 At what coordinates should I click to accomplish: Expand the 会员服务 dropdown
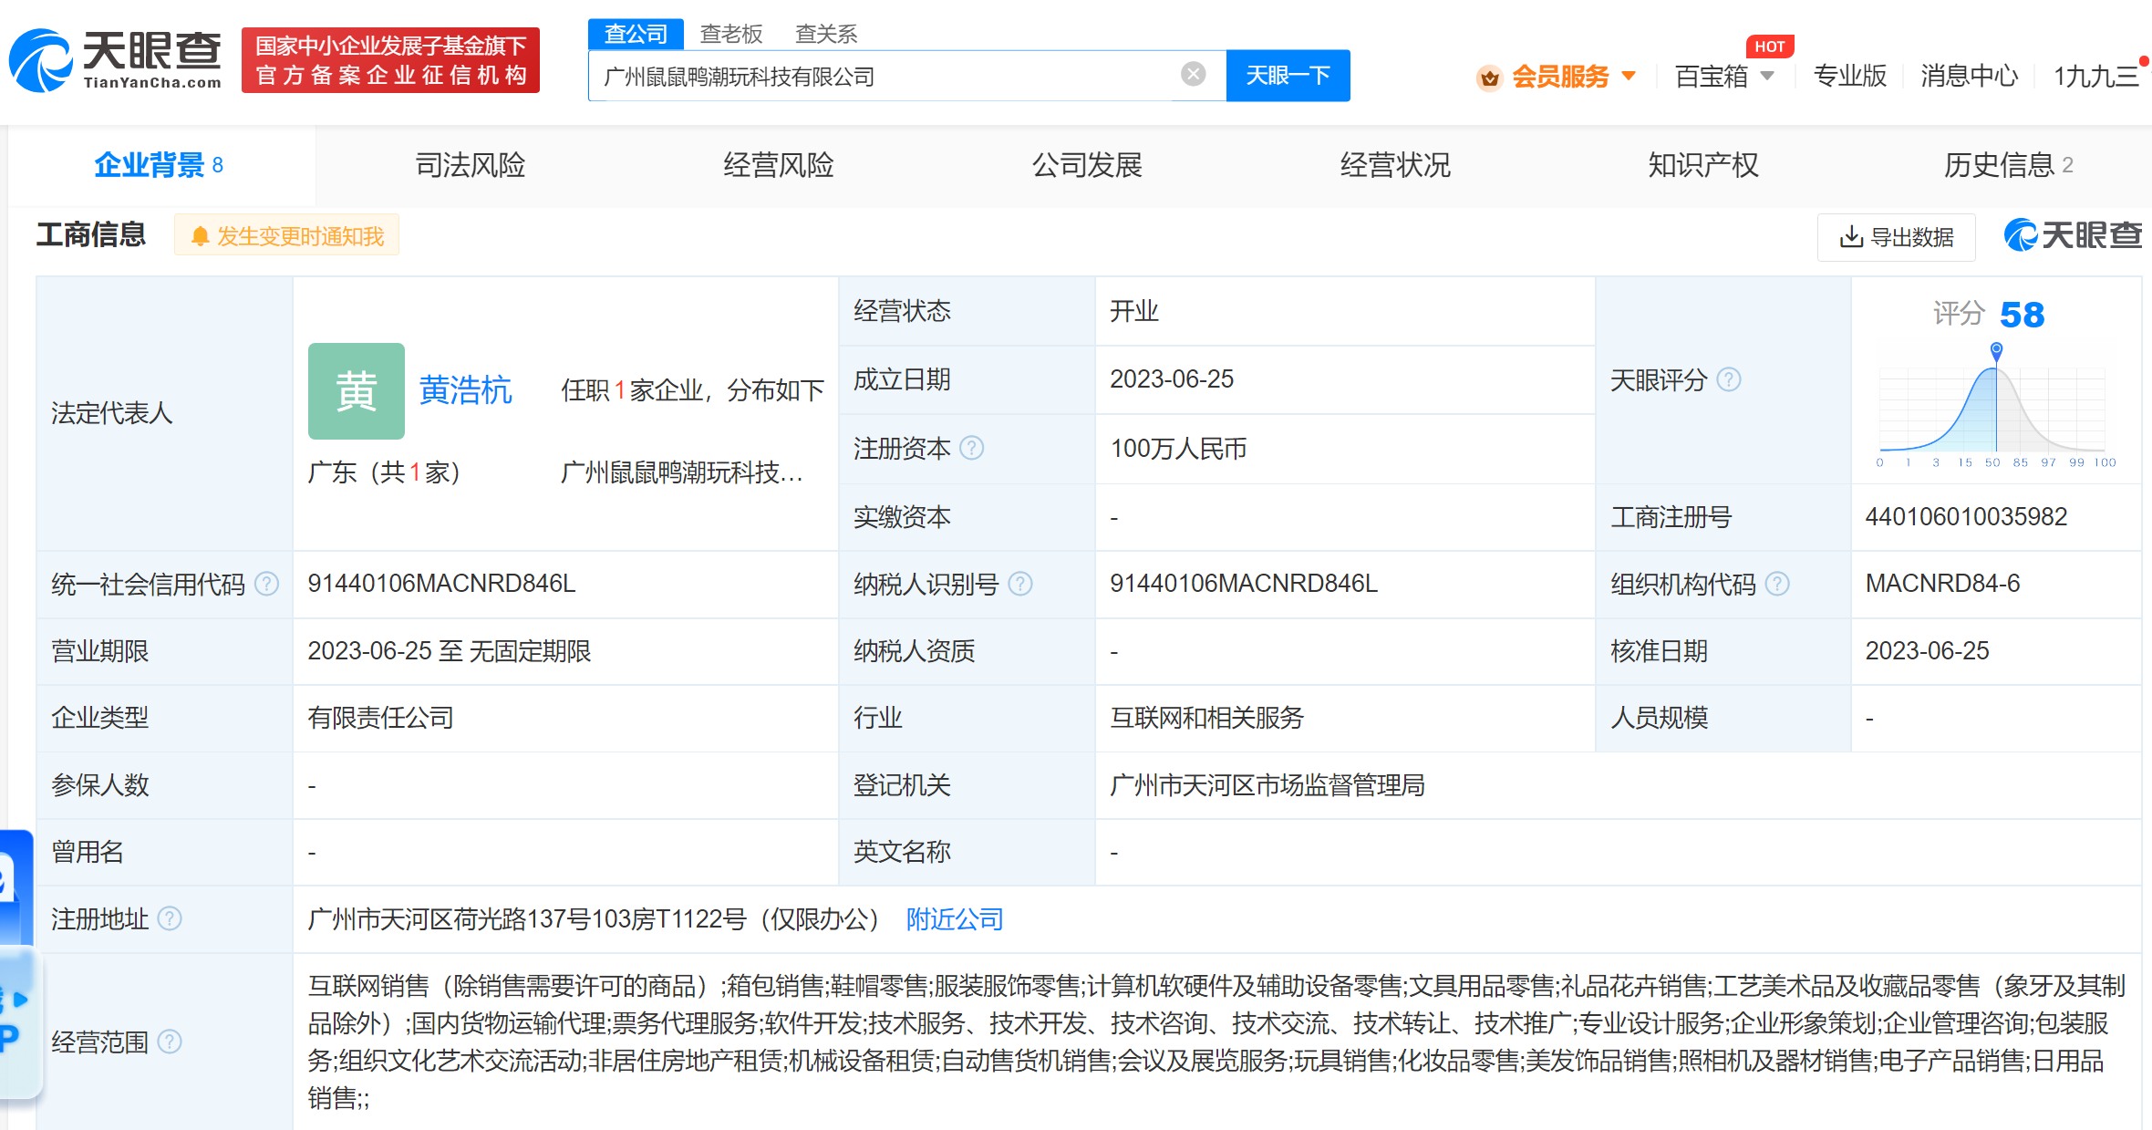tap(1629, 76)
